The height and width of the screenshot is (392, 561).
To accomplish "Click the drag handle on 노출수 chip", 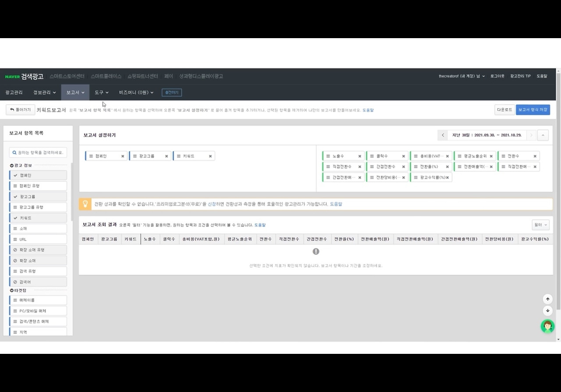I will pos(328,156).
